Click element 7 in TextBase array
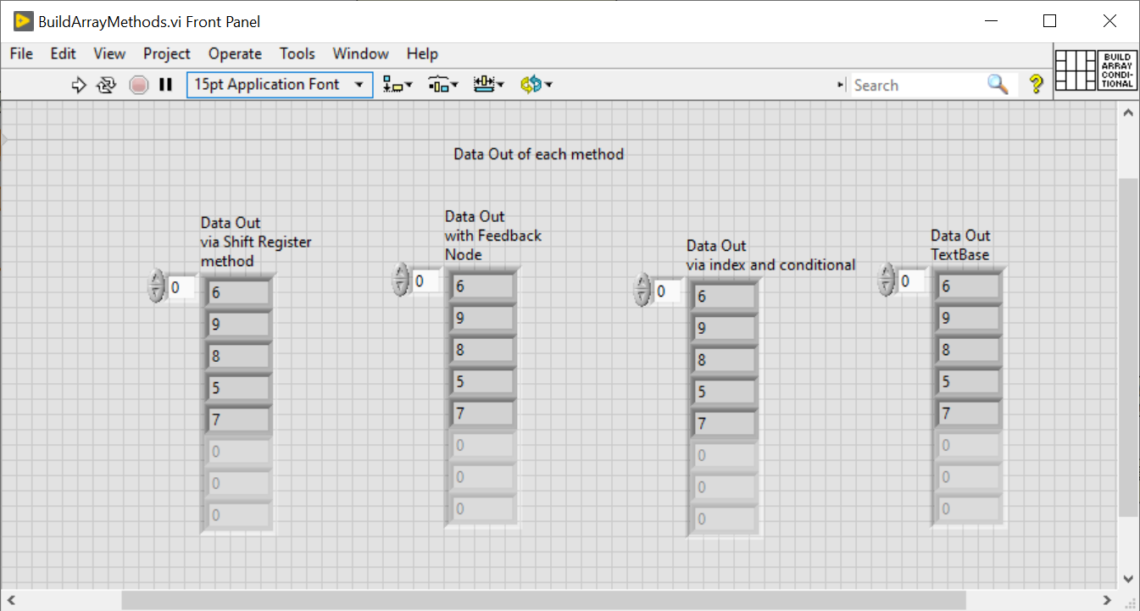This screenshot has height=611, width=1140. (969, 414)
